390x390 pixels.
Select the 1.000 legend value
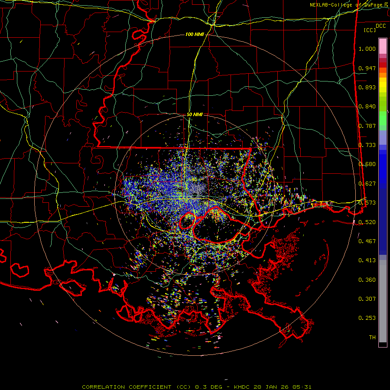pos(367,49)
